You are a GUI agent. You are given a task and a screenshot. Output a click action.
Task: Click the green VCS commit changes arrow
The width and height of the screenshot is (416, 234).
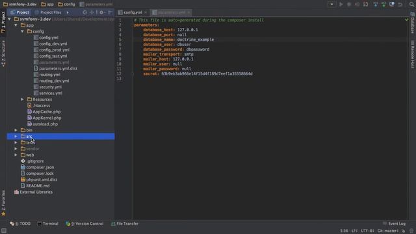point(383,5)
